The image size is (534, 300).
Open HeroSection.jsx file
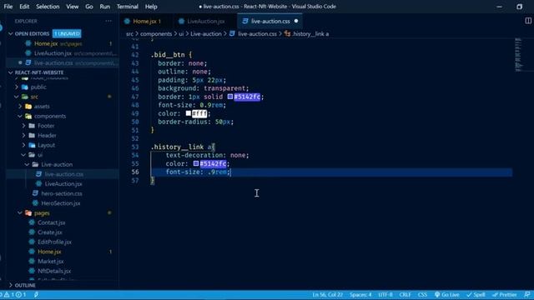pyautogui.click(x=60, y=203)
